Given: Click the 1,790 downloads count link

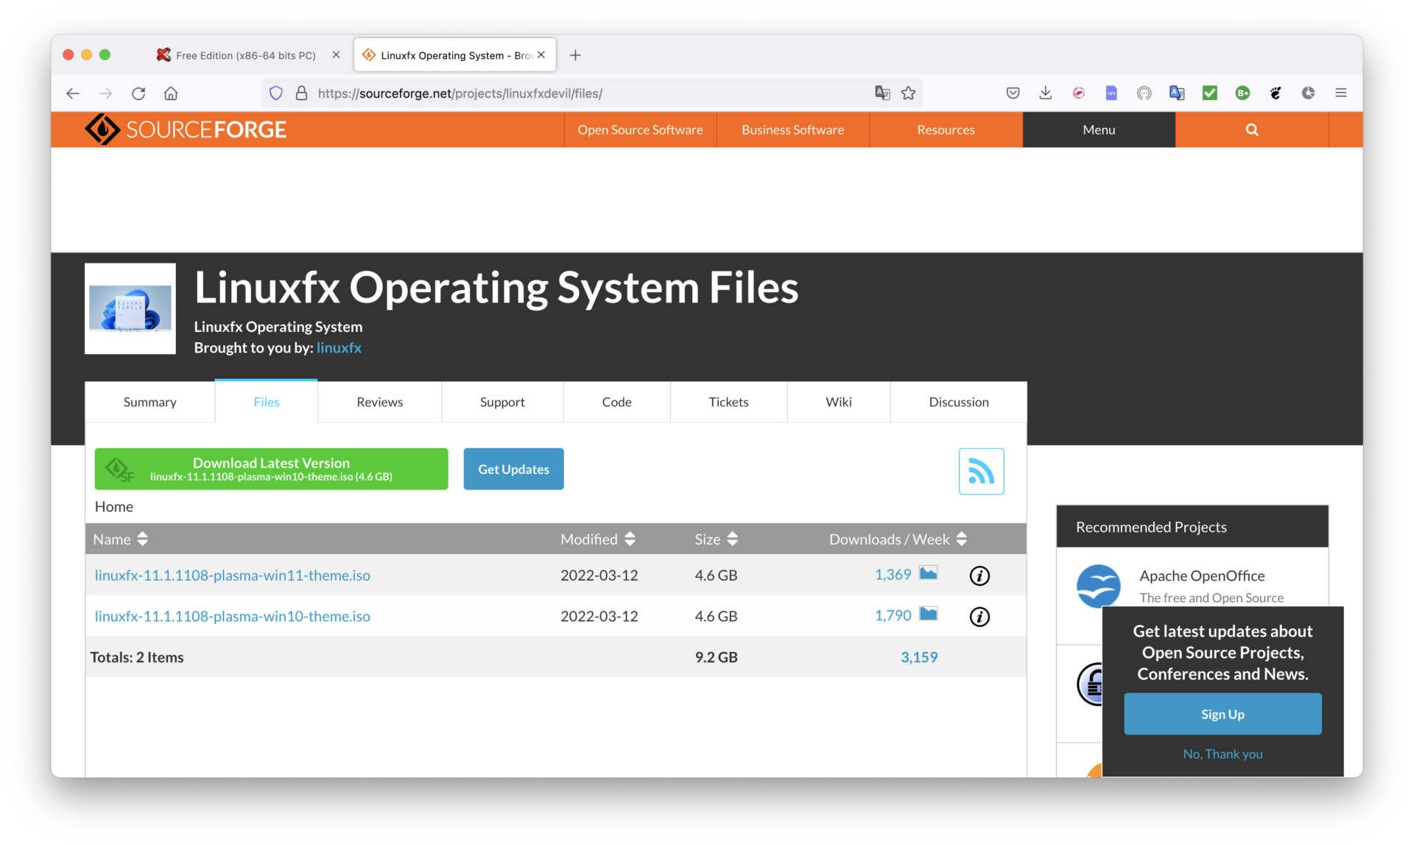Looking at the screenshot, I should click(893, 616).
